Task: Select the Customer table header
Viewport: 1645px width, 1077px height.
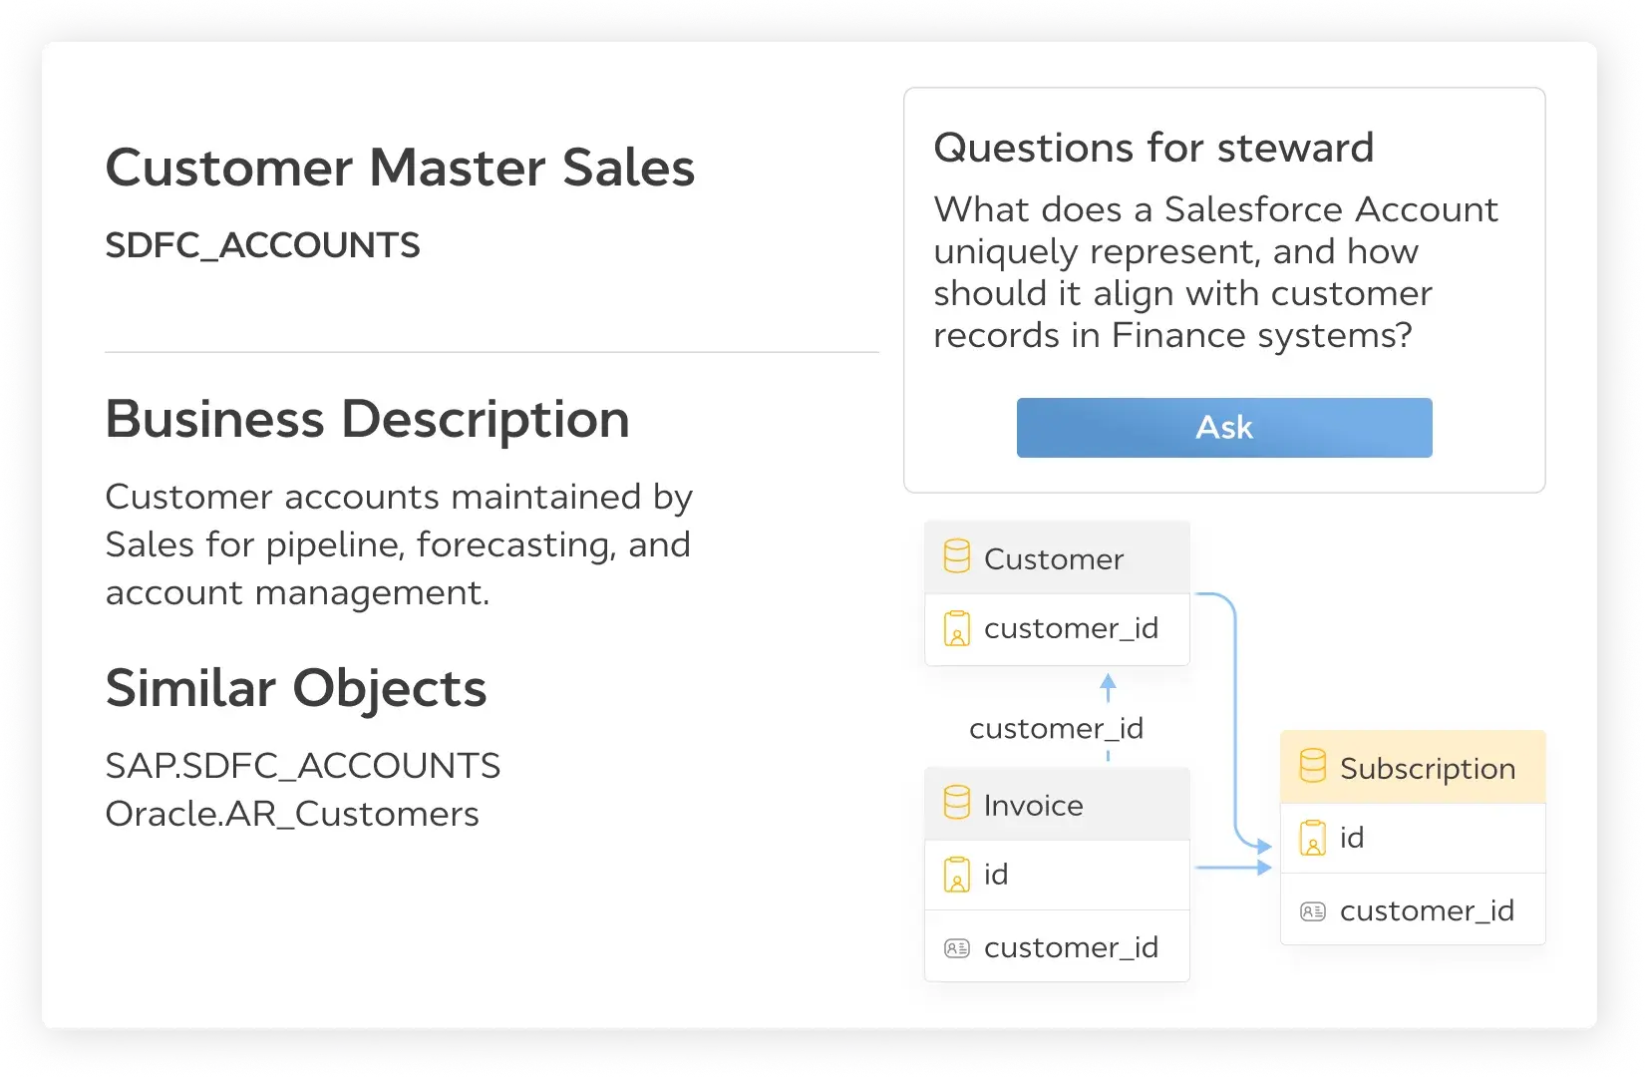Action: coord(1054,558)
